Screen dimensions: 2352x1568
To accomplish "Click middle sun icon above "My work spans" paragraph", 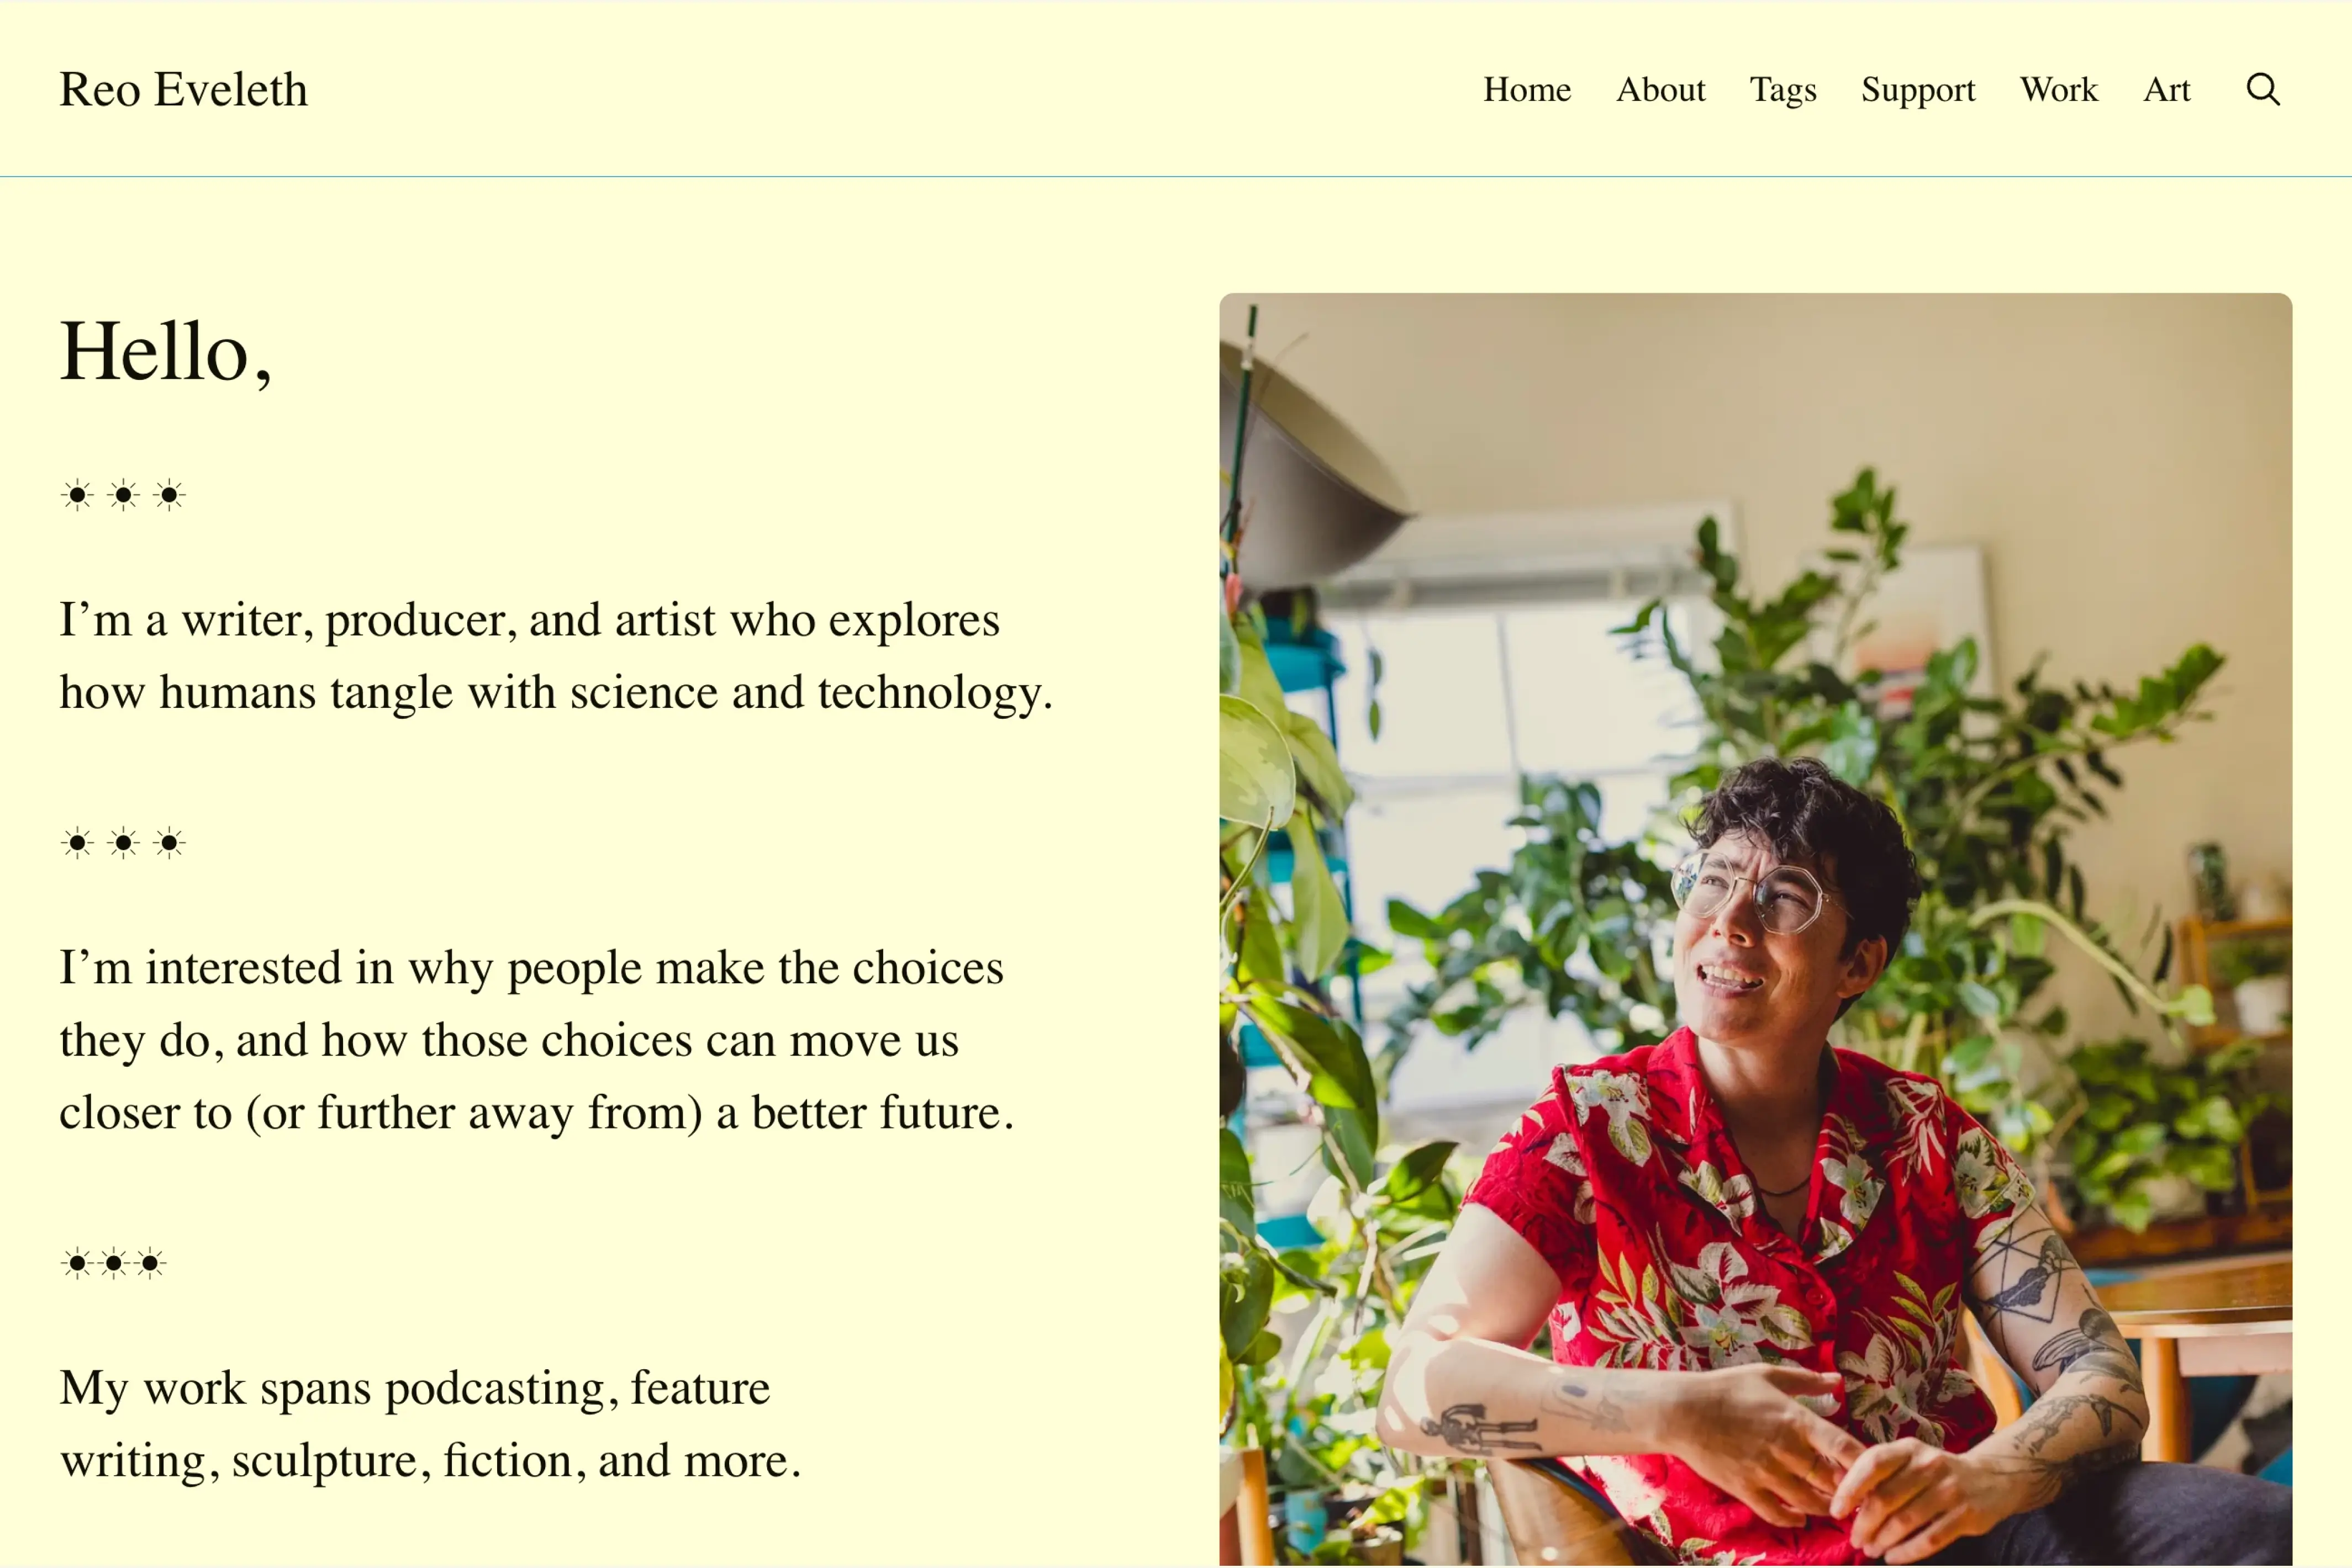I will pos(114,1263).
